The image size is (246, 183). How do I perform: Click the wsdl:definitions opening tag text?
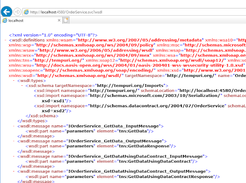[27, 40]
